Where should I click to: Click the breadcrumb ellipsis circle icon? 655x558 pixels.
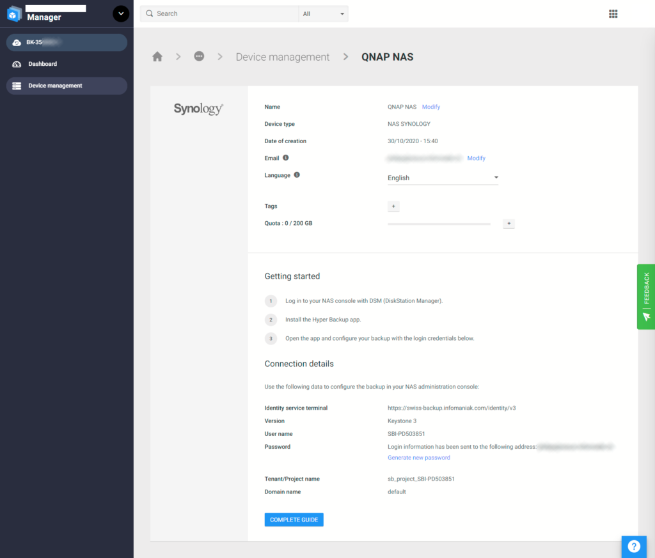[x=199, y=56]
